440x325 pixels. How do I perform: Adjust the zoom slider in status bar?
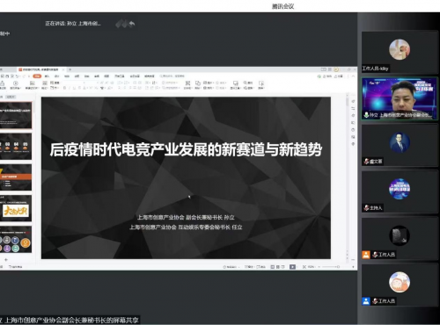click(x=330, y=267)
